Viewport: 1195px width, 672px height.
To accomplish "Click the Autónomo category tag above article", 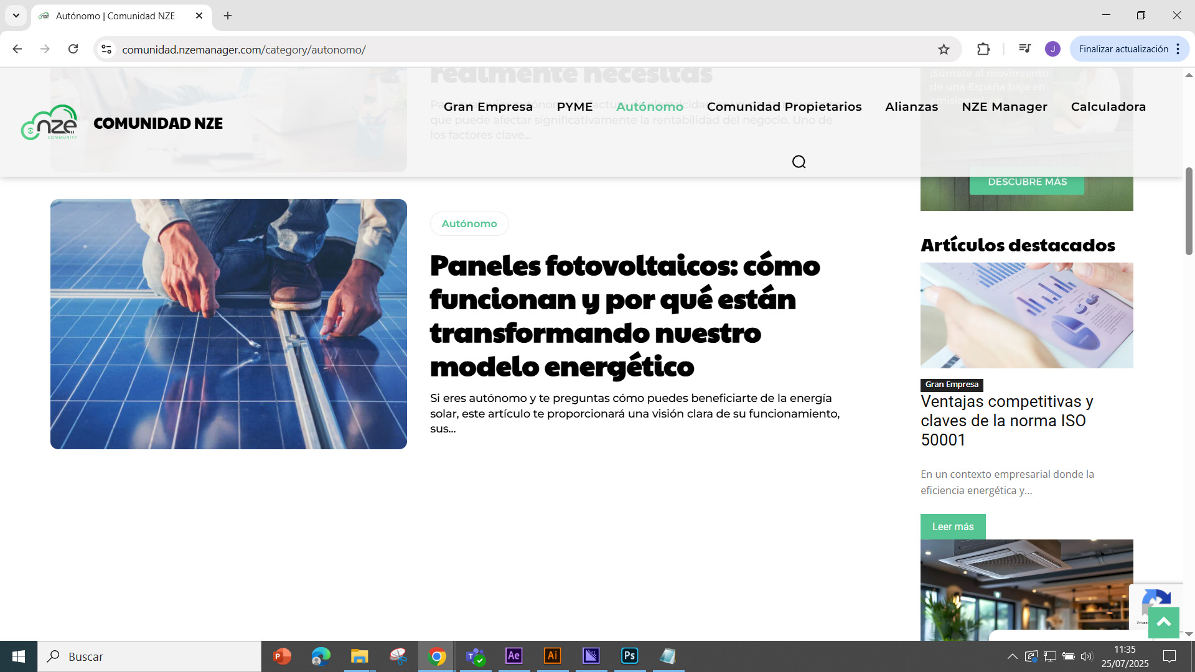I will 469,223.
